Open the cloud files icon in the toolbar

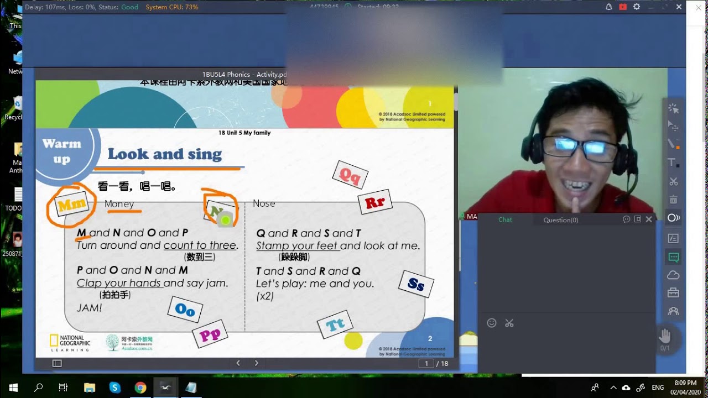pos(673,275)
